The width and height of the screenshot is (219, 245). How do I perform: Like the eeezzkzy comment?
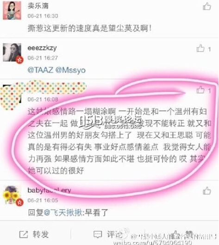tap(200, 48)
